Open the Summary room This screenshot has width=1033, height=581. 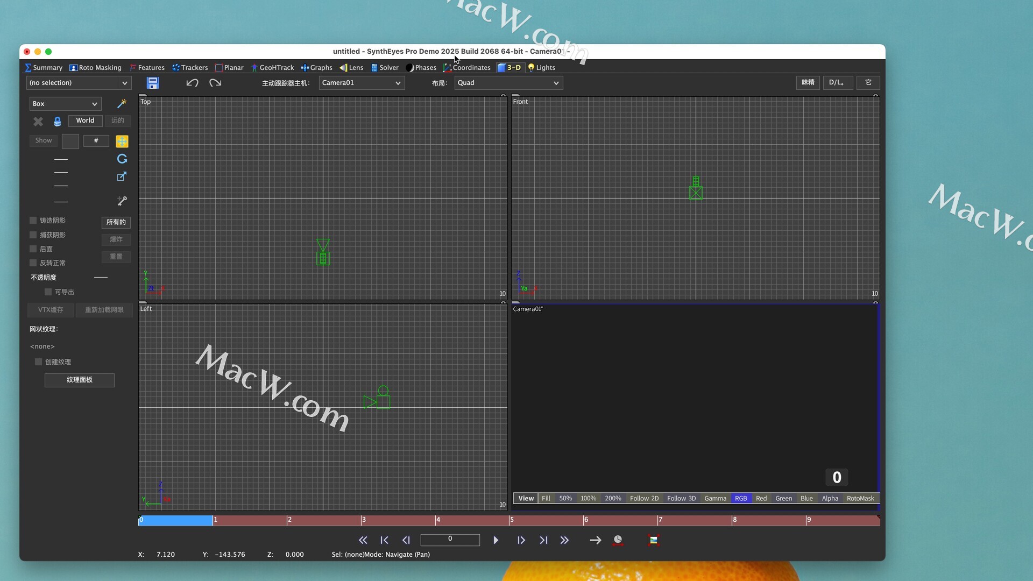(44, 68)
